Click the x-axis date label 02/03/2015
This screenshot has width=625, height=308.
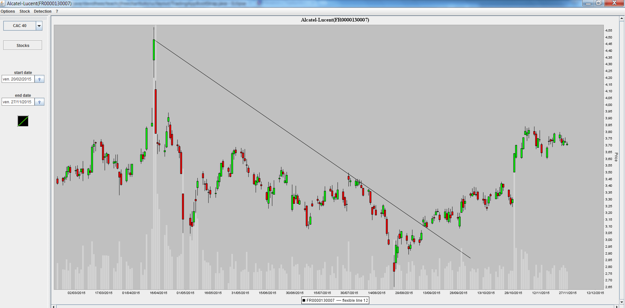(x=77, y=293)
